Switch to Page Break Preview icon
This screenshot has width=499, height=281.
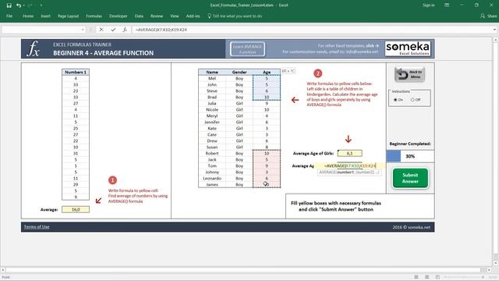click(437, 277)
